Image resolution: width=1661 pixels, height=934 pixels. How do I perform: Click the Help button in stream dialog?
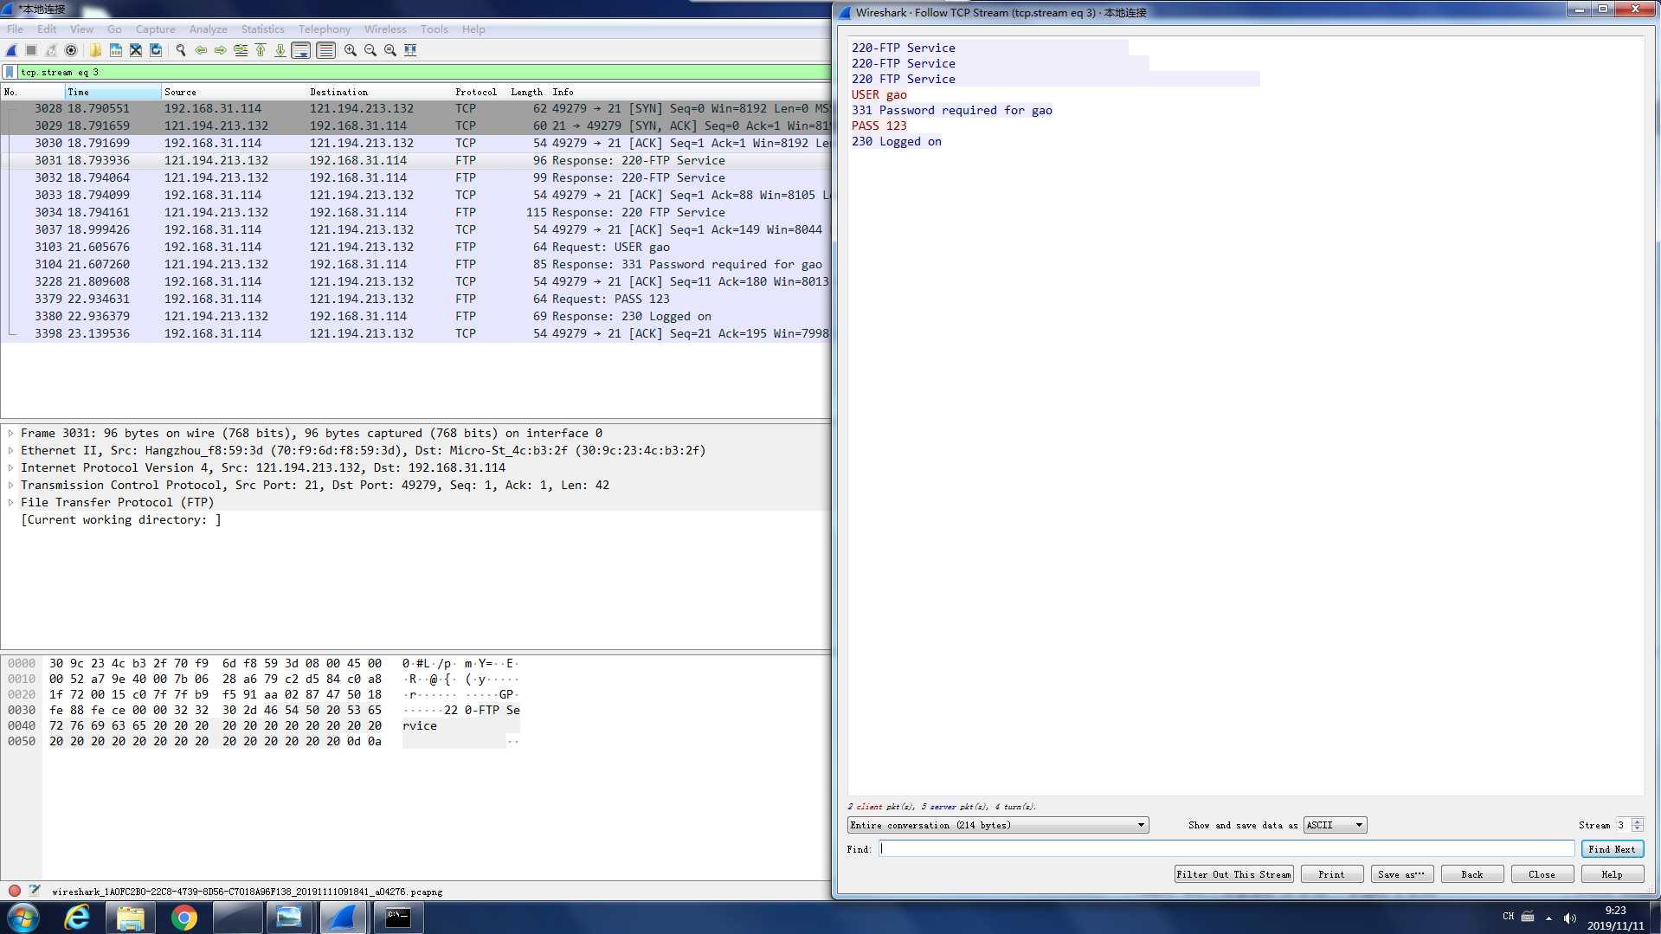[x=1612, y=874]
